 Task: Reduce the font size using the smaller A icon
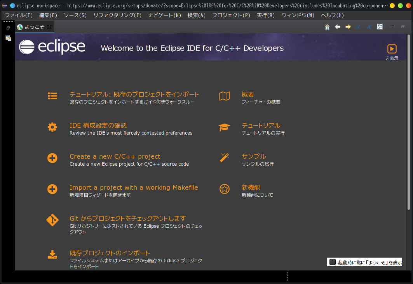tap(358, 27)
